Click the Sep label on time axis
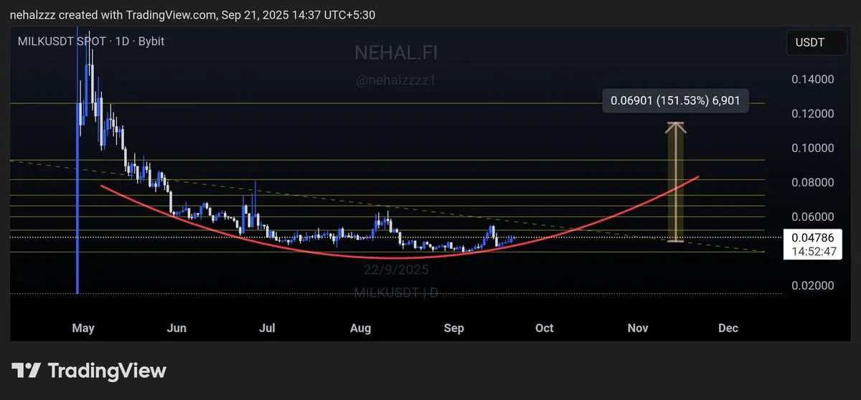Viewport: 861px width, 400px height. (x=454, y=328)
